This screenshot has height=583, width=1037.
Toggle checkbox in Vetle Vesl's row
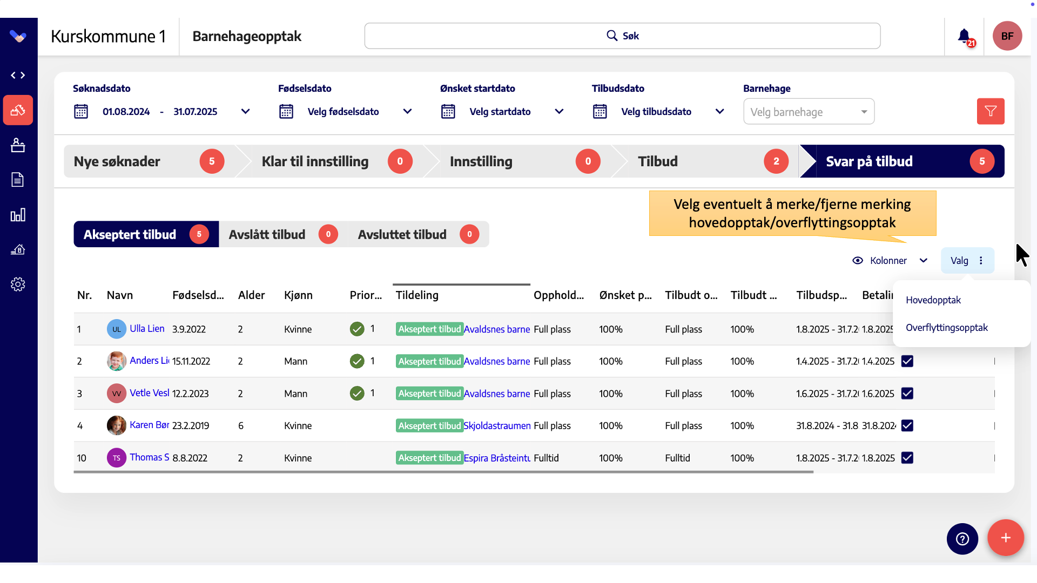pyautogui.click(x=907, y=394)
